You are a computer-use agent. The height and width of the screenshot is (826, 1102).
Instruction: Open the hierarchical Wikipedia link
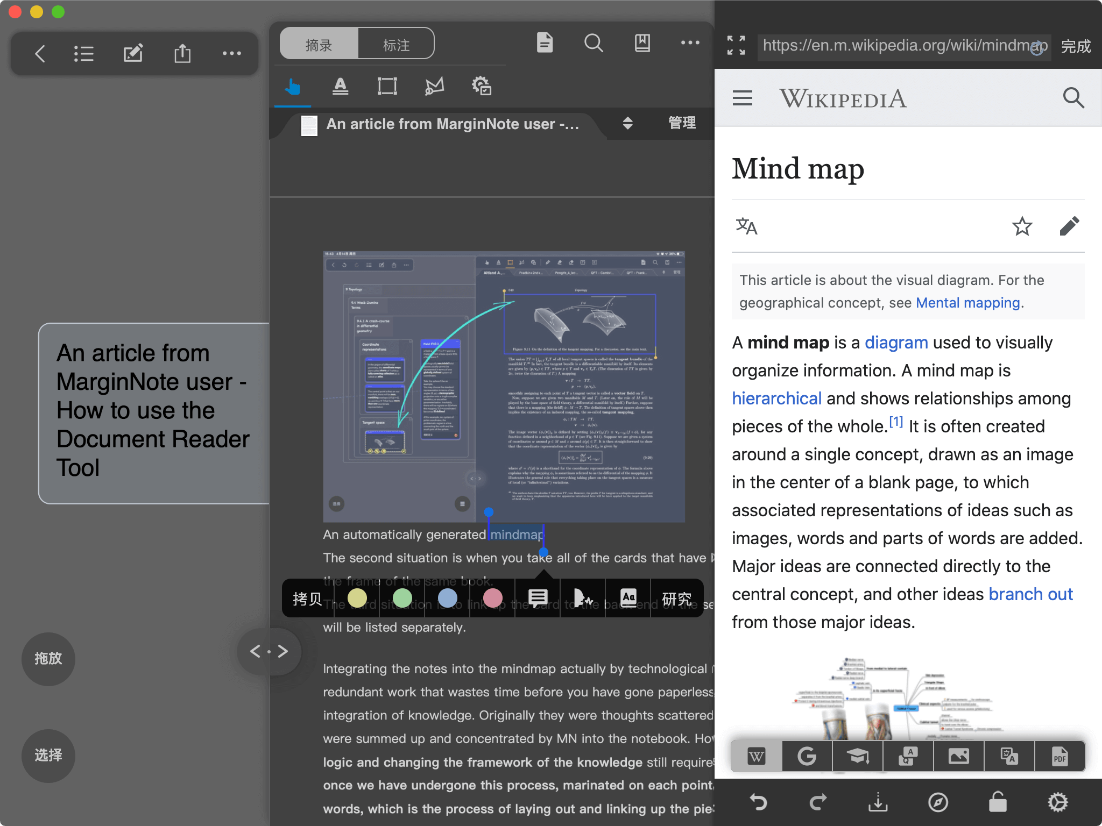pyautogui.click(x=776, y=398)
